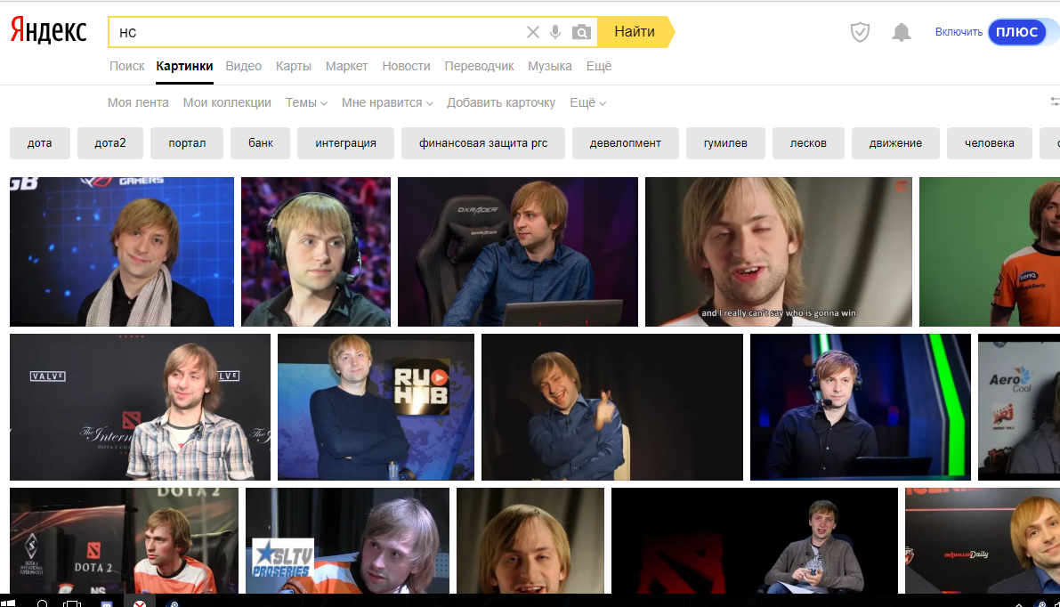Open the filter settings icon at right edge
Image resolution: width=1060 pixels, height=607 pixels.
tap(1055, 102)
